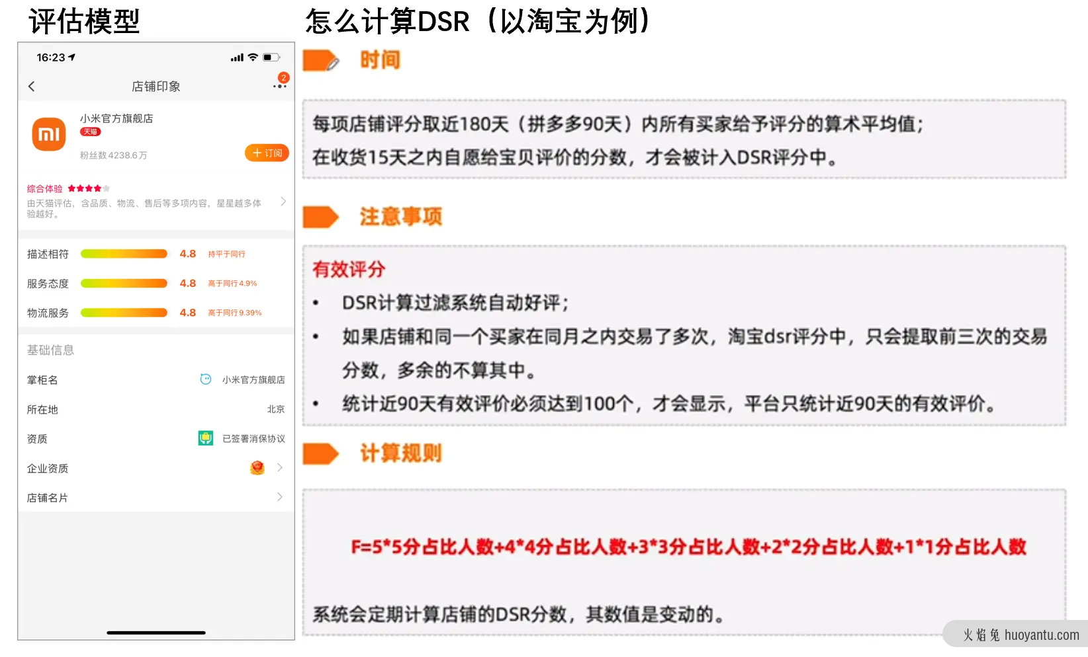Image resolution: width=1088 pixels, height=657 pixels.
Task: Select the 描述相符 rating bar
Action: (x=124, y=254)
